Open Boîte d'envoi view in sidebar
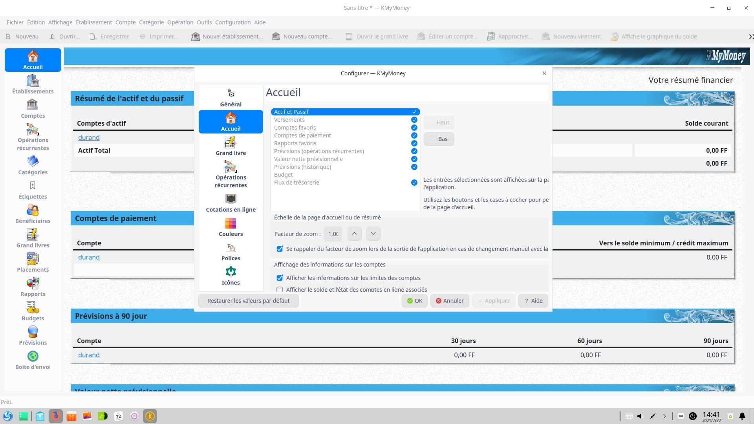 33,360
